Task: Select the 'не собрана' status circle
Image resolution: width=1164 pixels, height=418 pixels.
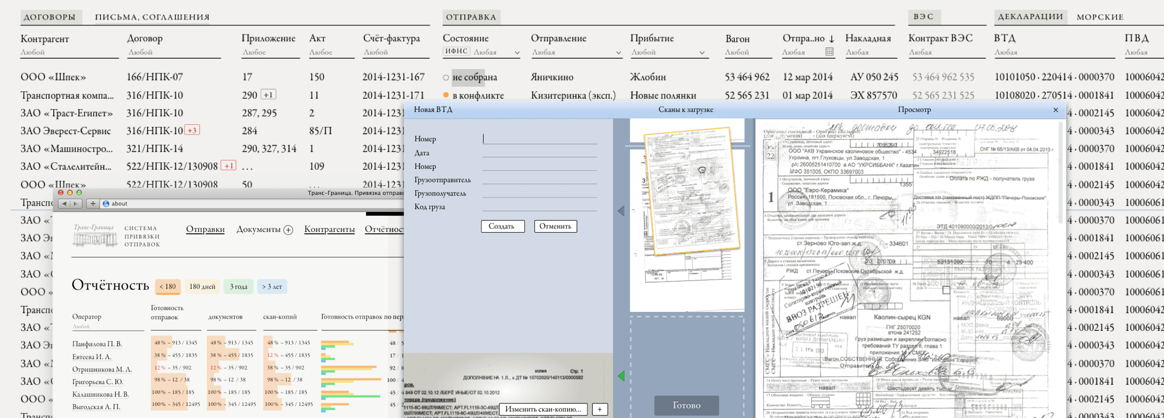Action: [446, 78]
